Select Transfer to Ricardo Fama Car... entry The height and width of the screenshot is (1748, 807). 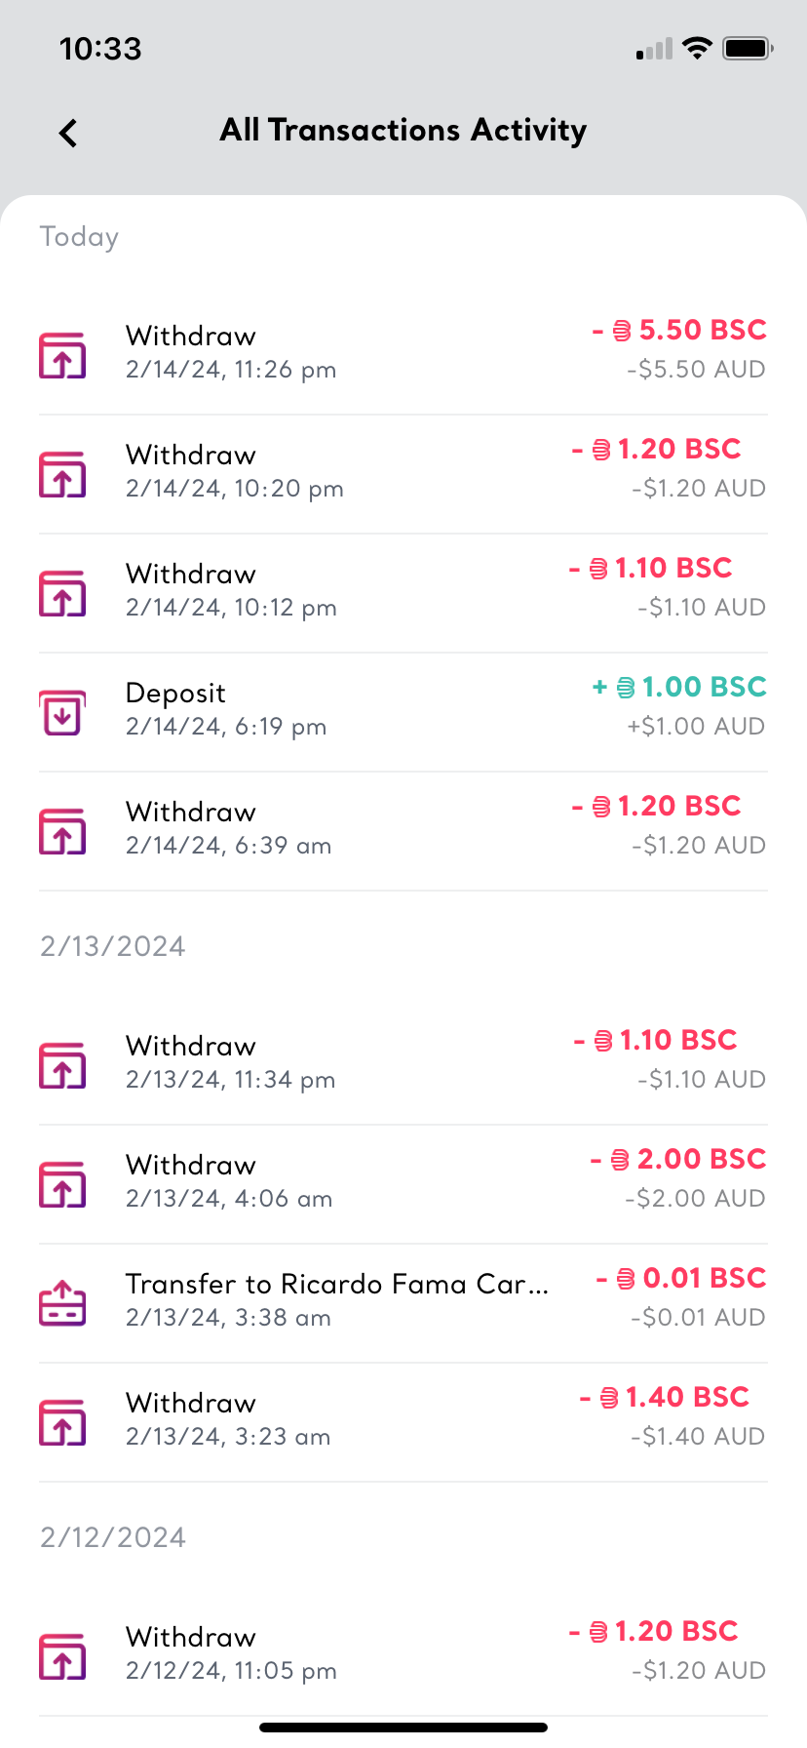[336, 1299]
